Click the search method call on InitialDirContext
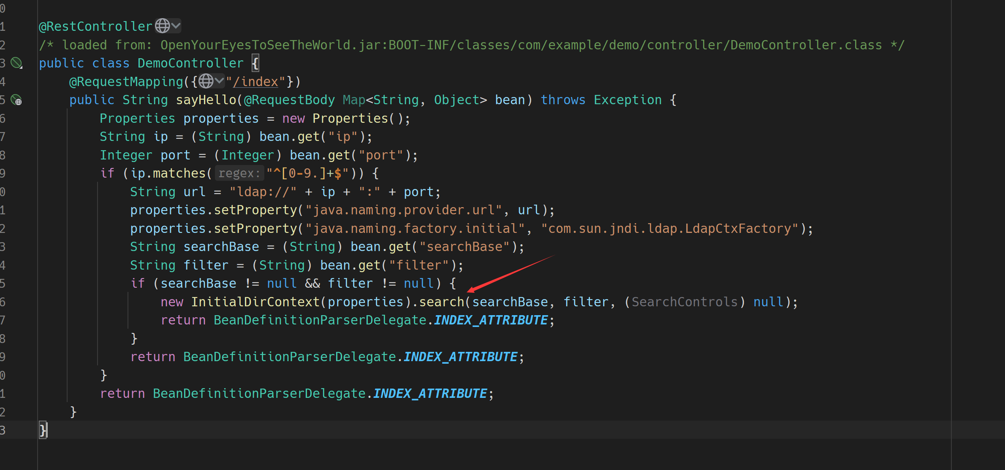1005x470 pixels. (x=441, y=302)
